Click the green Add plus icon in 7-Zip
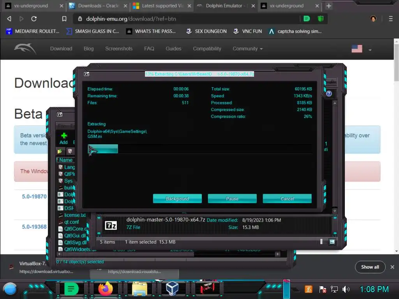This screenshot has height=299, width=399. [64, 135]
